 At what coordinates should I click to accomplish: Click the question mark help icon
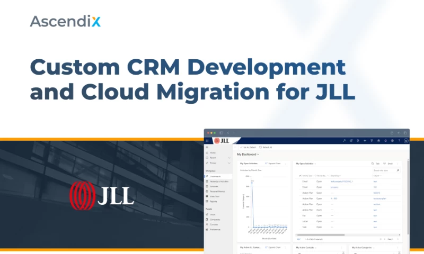(x=399, y=141)
